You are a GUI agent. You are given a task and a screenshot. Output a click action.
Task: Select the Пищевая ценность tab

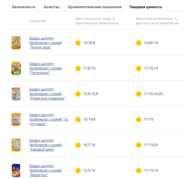click(146, 7)
